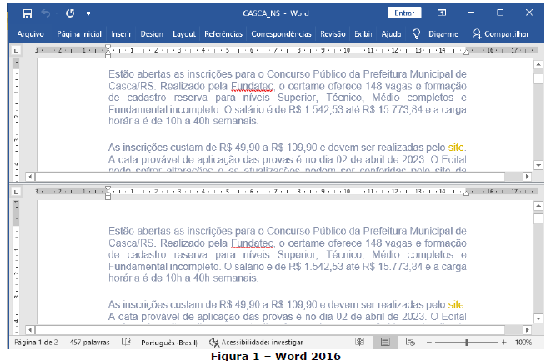This screenshot has width=551, height=361.
Task: Click the Entrar sign-in button
Action: tap(404, 13)
